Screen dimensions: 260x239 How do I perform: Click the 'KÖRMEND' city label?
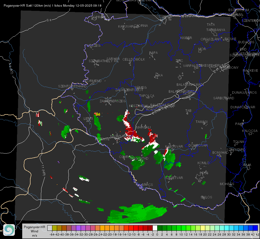tap(93, 81)
